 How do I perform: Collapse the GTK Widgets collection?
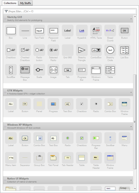click(x=5, y=92)
